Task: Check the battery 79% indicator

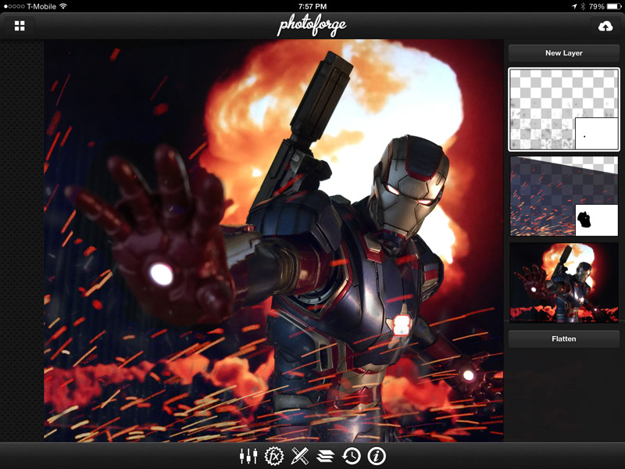Action: coord(604,6)
